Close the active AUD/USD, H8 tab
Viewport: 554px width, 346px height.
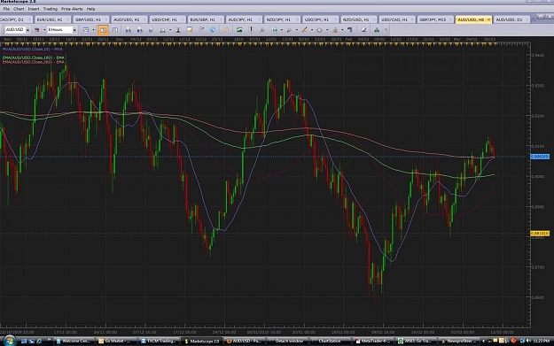[488, 19]
